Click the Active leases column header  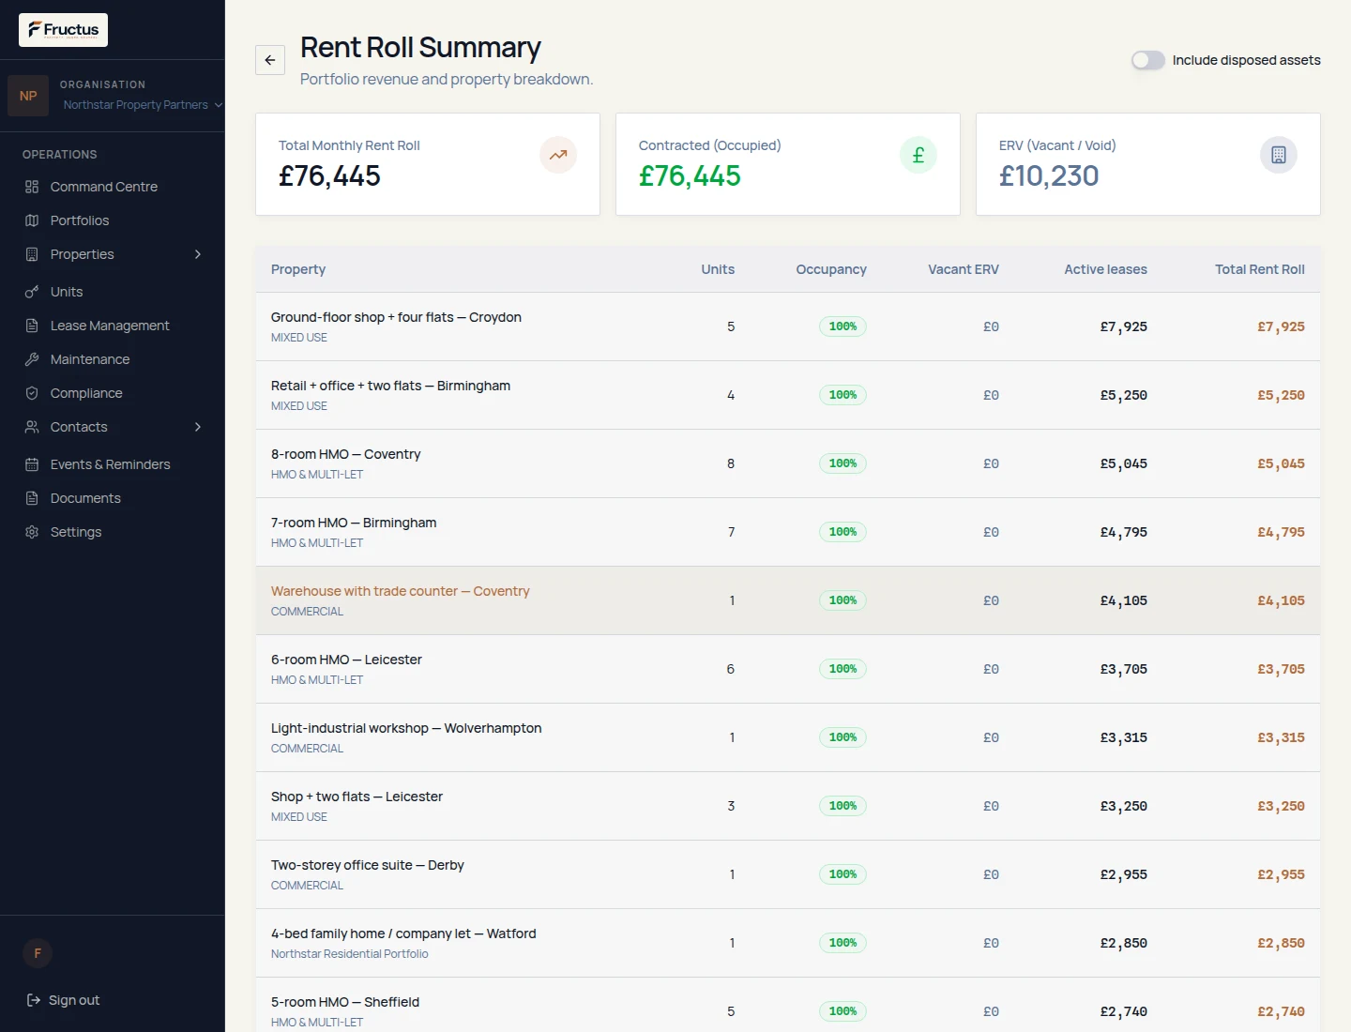click(1105, 269)
